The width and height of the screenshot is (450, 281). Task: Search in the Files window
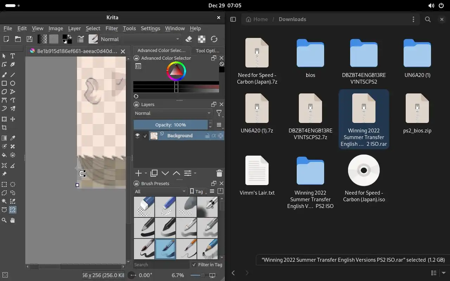click(x=428, y=19)
